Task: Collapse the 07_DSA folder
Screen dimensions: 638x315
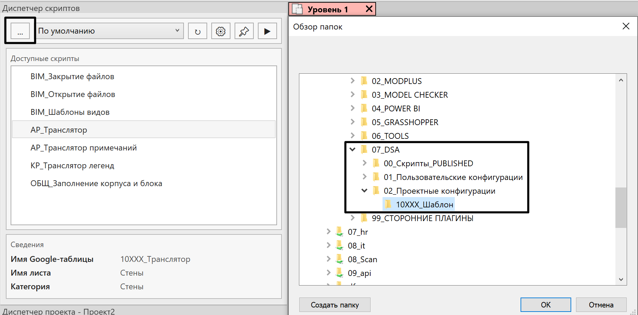Action: pos(352,149)
